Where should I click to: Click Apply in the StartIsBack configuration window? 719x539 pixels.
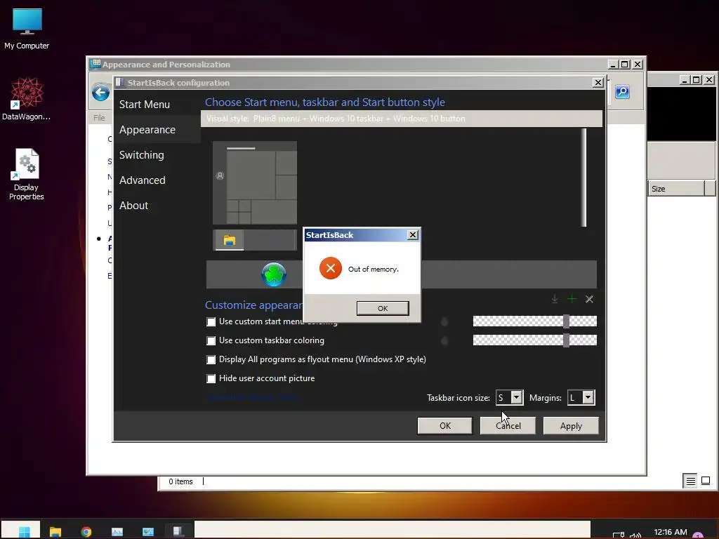(x=571, y=426)
